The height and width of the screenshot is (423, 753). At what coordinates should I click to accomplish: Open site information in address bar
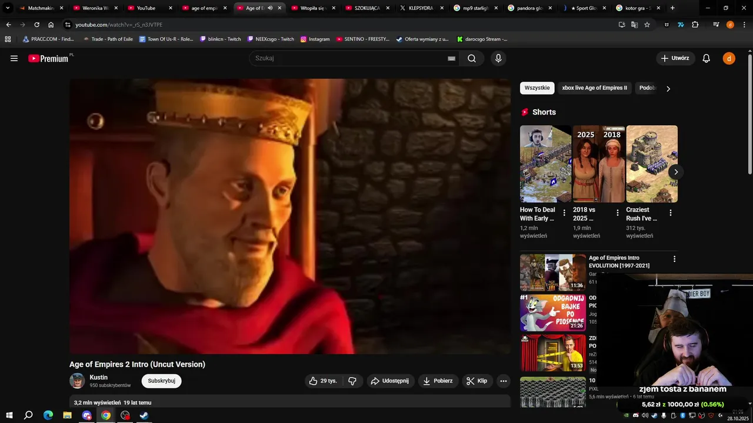coord(68,25)
